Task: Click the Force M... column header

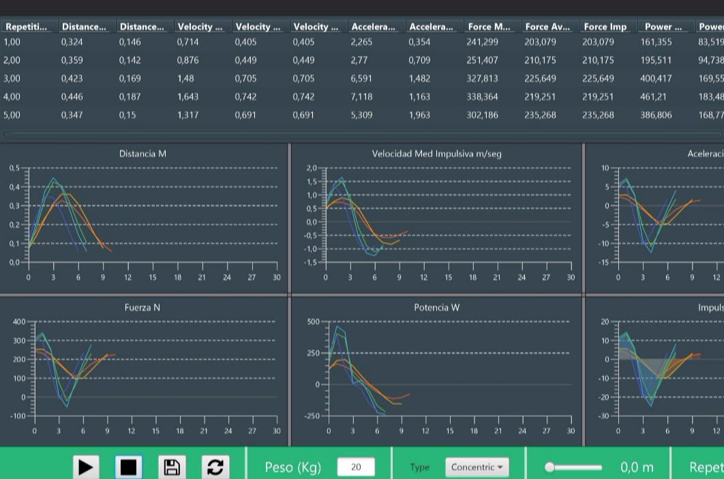Action: click(489, 27)
